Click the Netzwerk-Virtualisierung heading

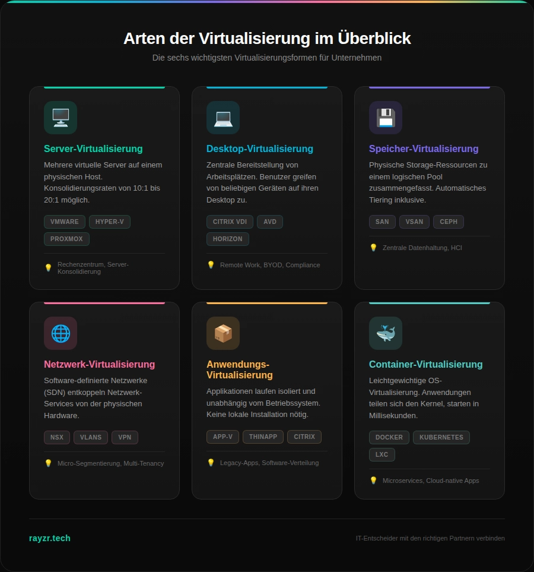pyautogui.click(x=100, y=365)
